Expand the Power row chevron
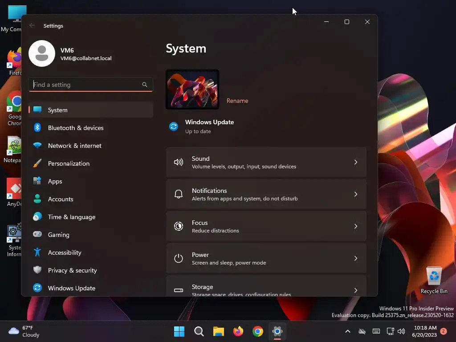This screenshot has width=456, height=342. point(356,258)
